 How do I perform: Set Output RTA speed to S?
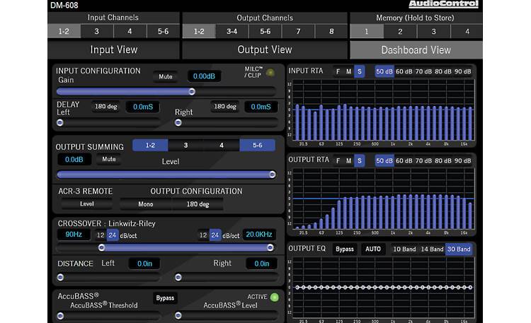(x=359, y=160)
